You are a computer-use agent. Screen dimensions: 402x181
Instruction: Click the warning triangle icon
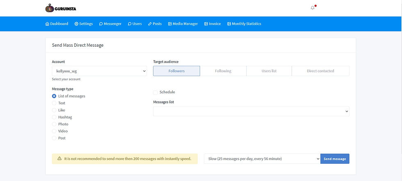pos(59,158)
